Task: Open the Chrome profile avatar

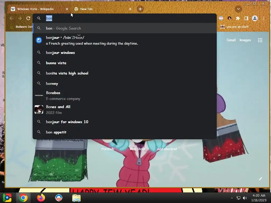Action: pos(255,18)
